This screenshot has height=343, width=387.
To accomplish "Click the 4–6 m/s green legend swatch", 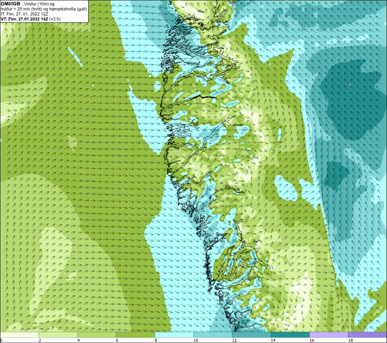I will click(x=97, y=334).
